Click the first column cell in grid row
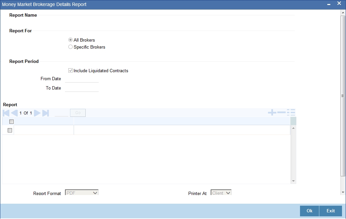 44,130
